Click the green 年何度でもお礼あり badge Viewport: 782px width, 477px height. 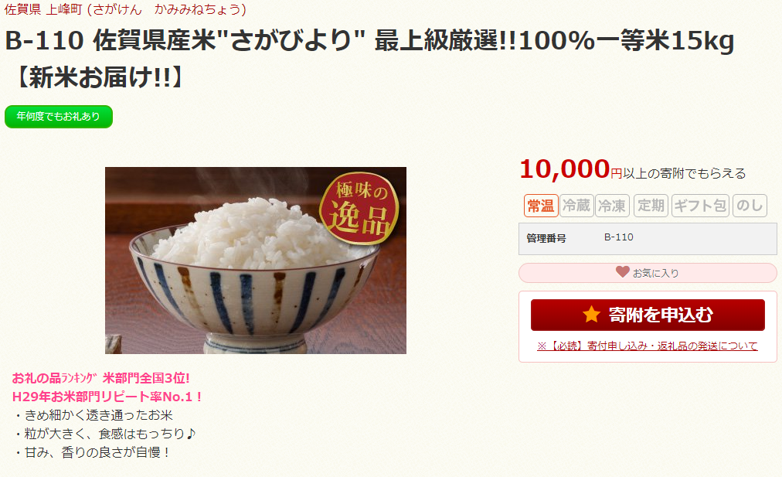59,116
